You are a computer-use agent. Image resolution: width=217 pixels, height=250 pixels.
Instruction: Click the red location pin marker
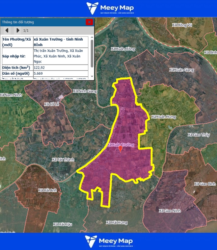pyautogui.click(x=120, y=149)
